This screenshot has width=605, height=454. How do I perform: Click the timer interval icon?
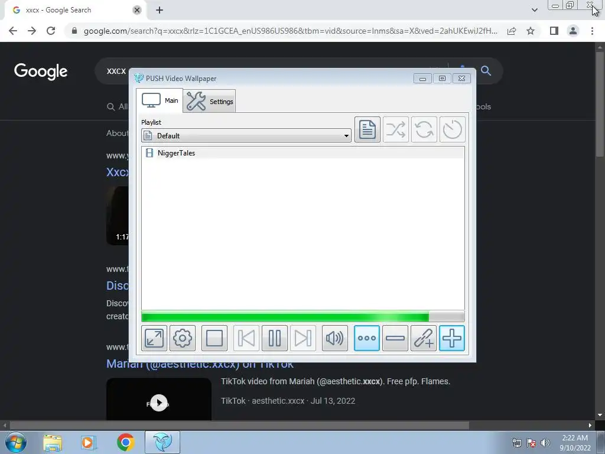[x=452, y=129]
